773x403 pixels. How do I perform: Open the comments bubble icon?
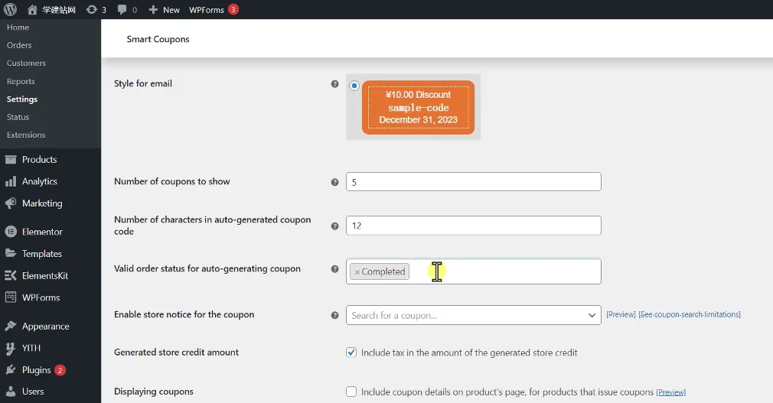point(122,9)
